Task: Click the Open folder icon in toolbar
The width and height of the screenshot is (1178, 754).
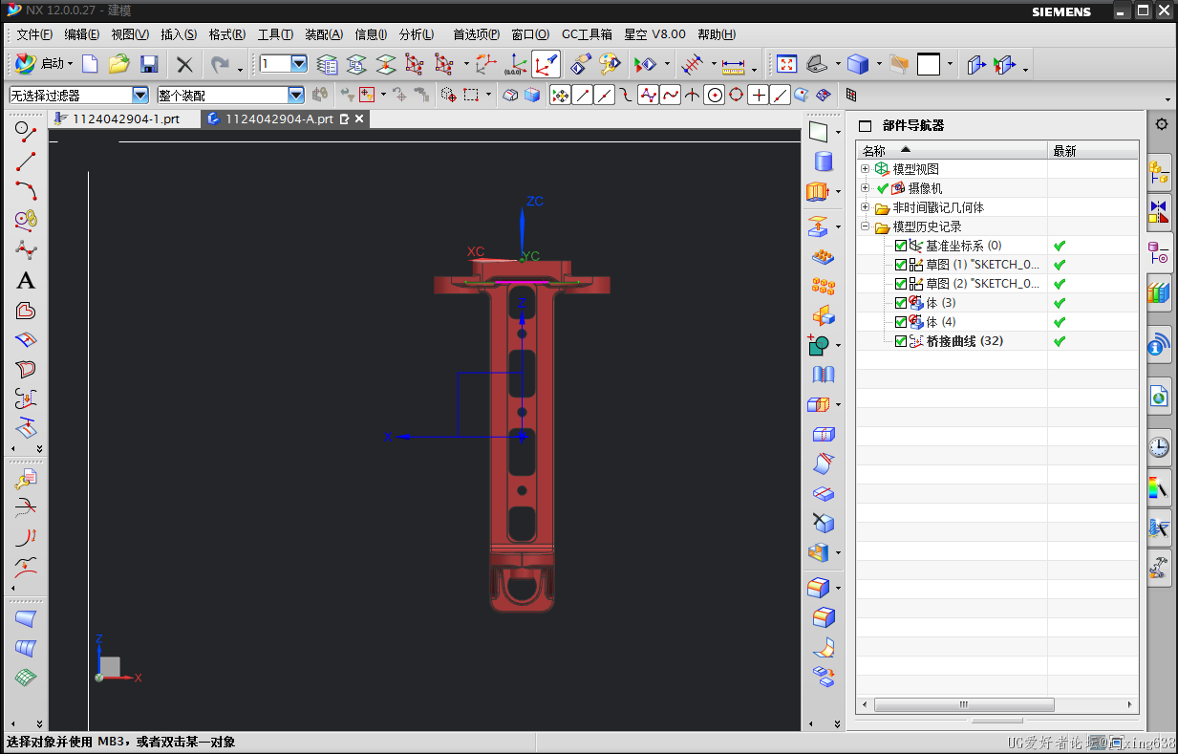Action: tap(118, 65)
